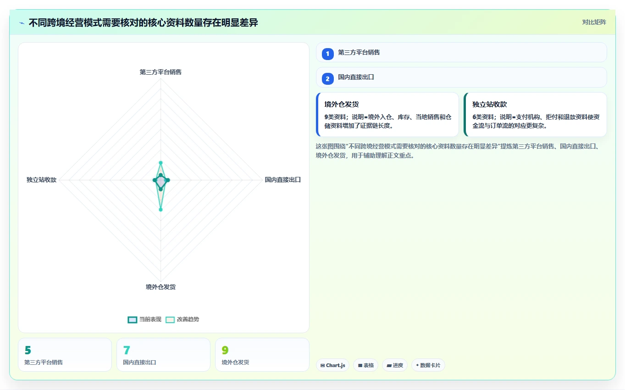Click the 数据卡片 tag chip

click(x=428, y=365)
